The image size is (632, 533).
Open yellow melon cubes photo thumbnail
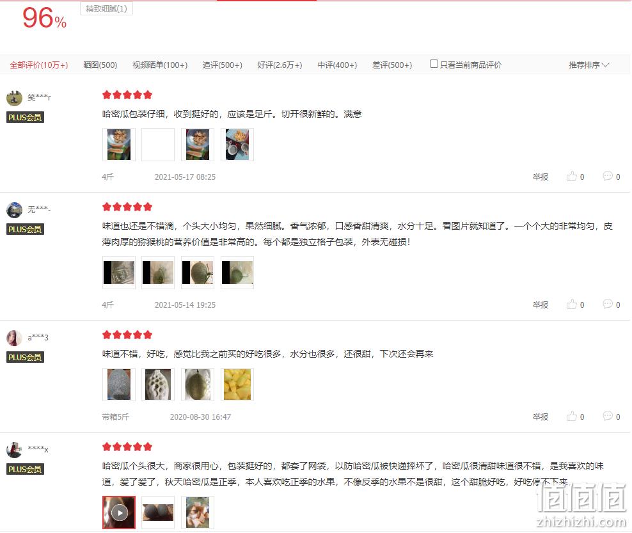(x=237, y=384)
